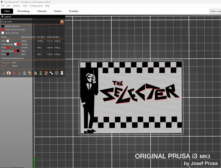The width and height of the screenshot is (221, 168).
Task: Toggle Seams visibility icon
Action: 25,73
